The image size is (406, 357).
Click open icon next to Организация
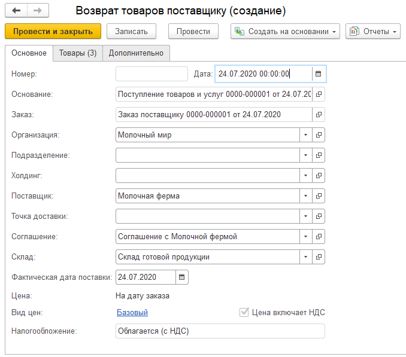coord(319,135)
